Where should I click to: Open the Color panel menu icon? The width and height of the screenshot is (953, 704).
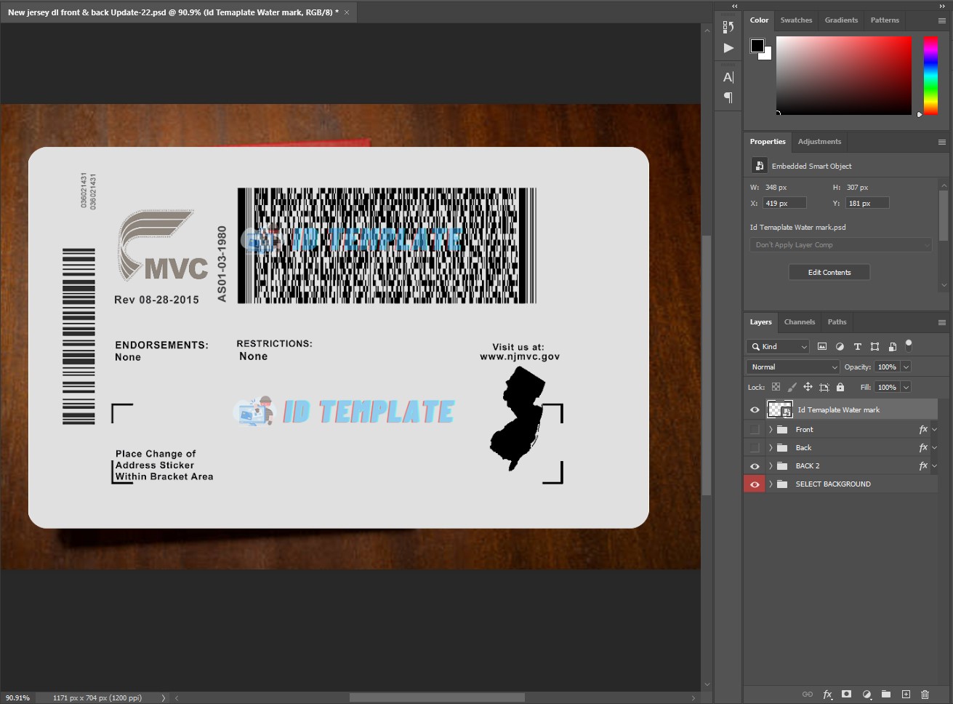942,21
